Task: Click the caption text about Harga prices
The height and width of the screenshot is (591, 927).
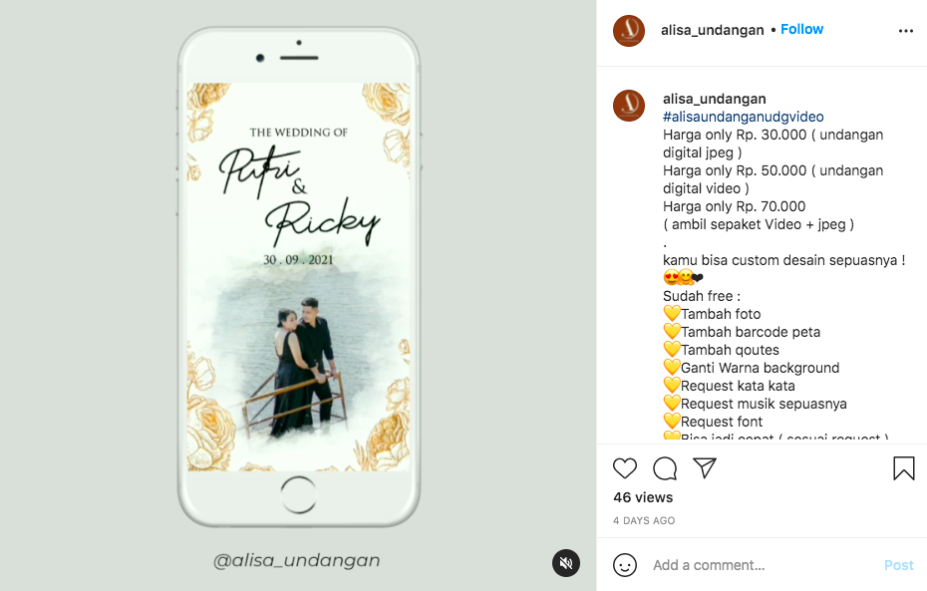Action: coord(773,179)
